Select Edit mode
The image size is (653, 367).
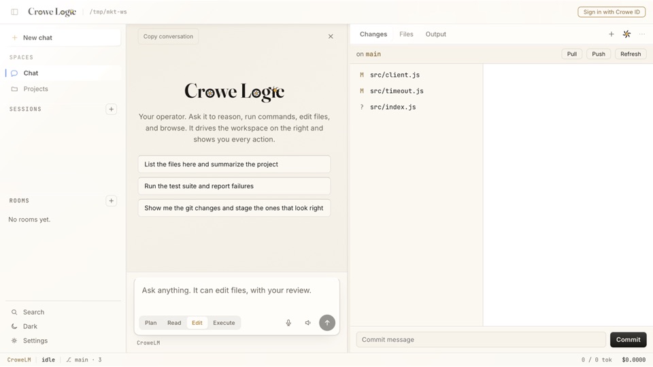click(197, 322)
